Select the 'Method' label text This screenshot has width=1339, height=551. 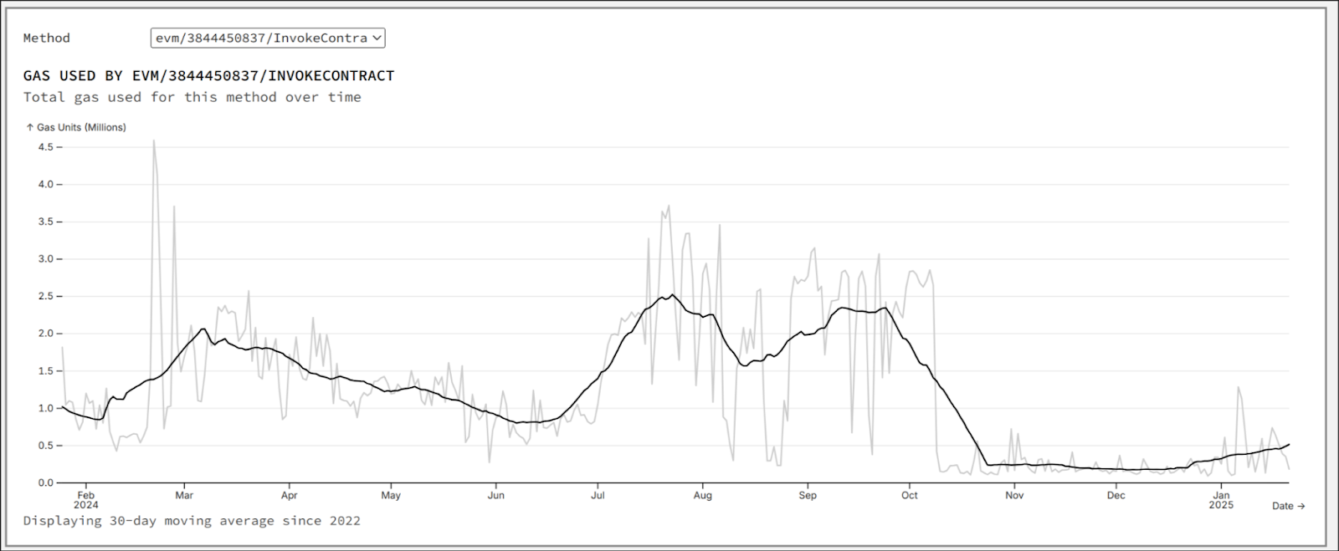tap(47, 38)
